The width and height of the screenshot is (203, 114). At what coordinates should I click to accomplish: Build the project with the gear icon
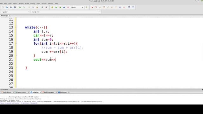click(x=52, y=7)
